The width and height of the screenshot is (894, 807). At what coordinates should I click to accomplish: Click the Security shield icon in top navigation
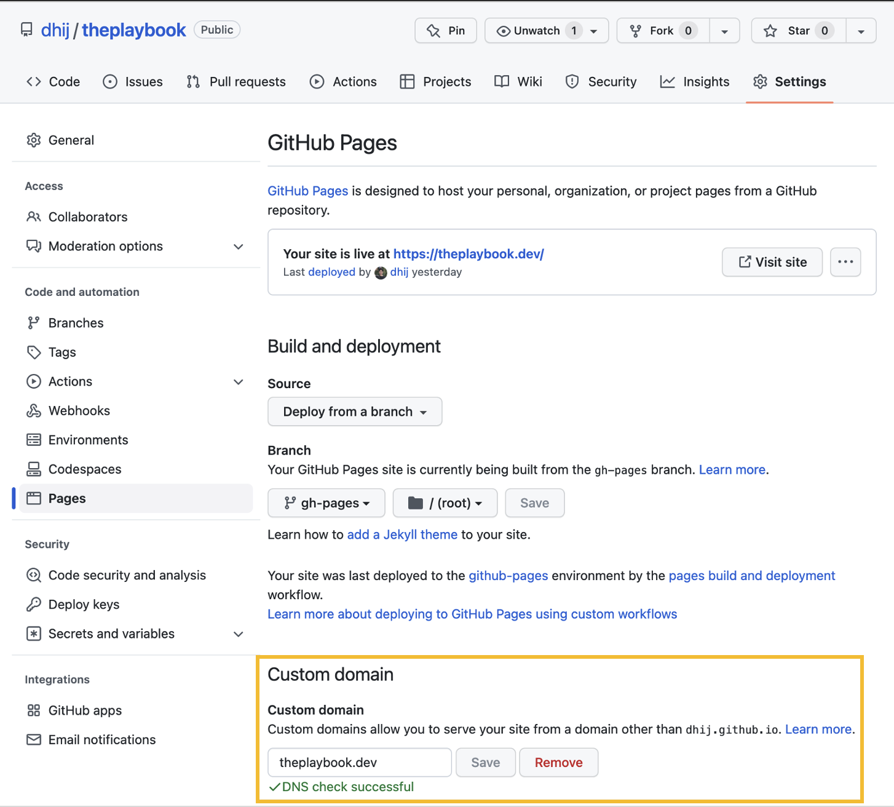click(x=572, y=82)
